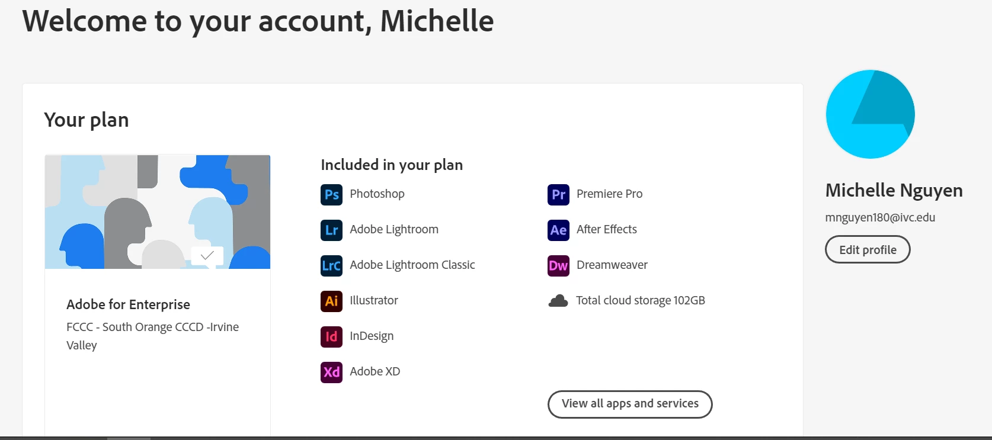
Task: Click the Your plan heading
Action: point(87,120)
